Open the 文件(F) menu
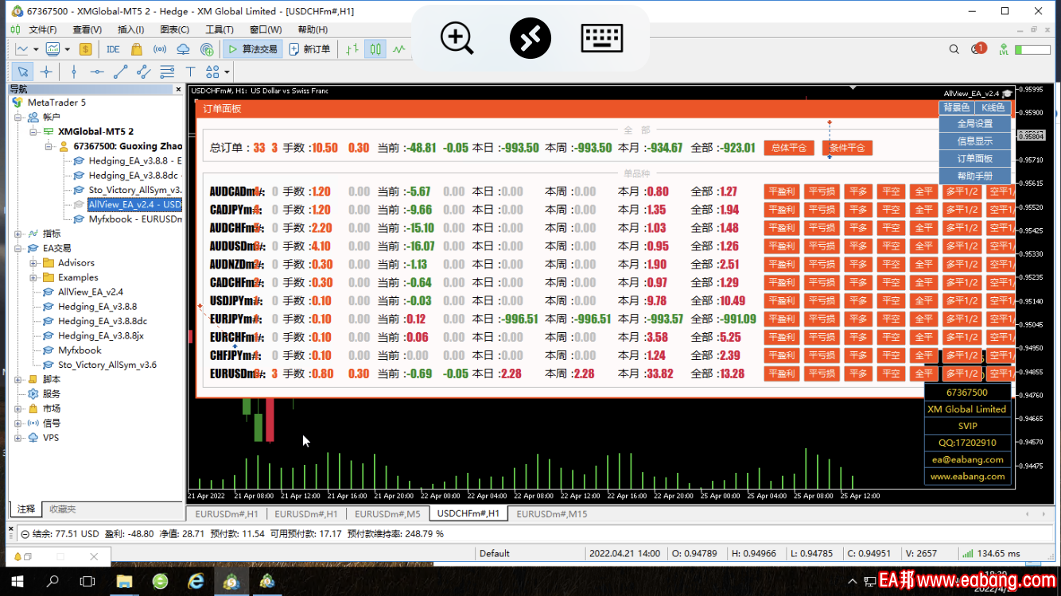The width and height of the screenshot is (1061, 596). click(42, 29)
